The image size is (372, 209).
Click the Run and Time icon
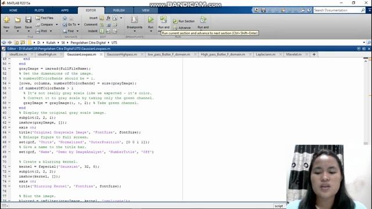[x=203, y=20]
